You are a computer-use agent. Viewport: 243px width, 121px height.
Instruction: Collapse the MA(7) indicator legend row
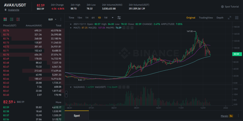tap(71, 28)
